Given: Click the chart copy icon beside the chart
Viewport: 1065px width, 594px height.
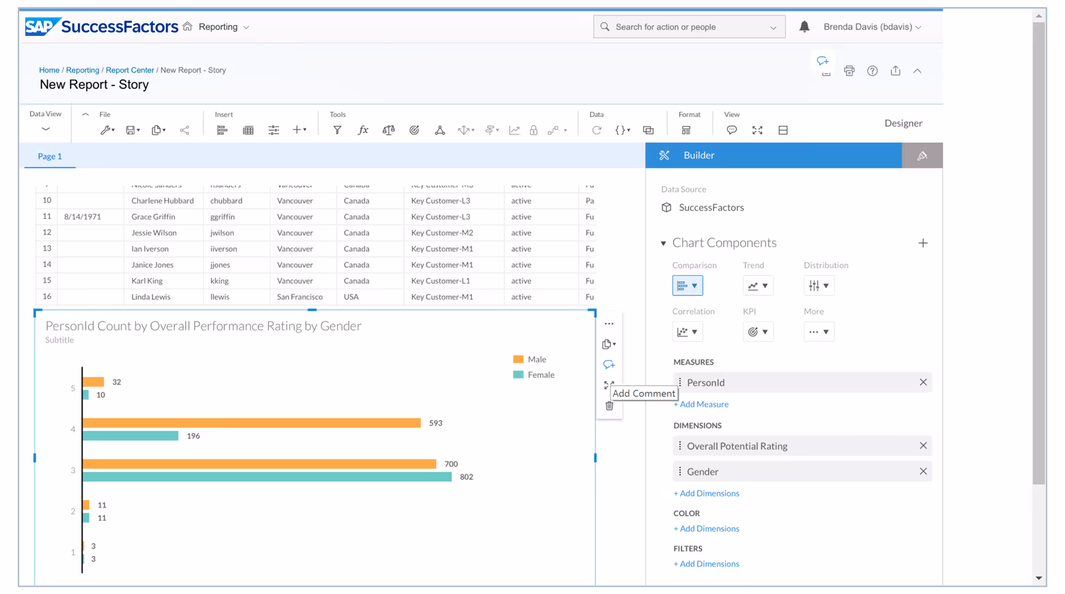Looking at the screenshot, I should [609, 345].
